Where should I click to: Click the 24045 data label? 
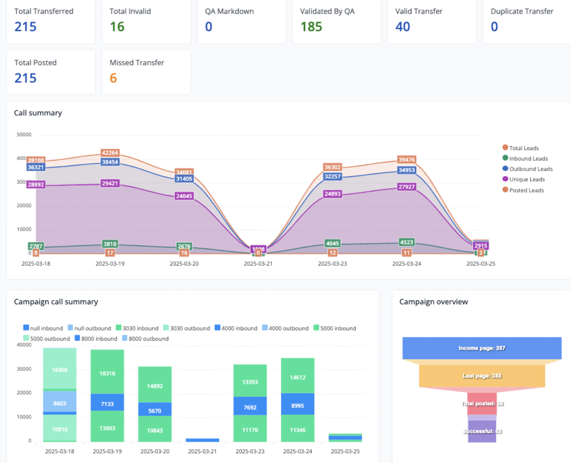click(184, 196)
